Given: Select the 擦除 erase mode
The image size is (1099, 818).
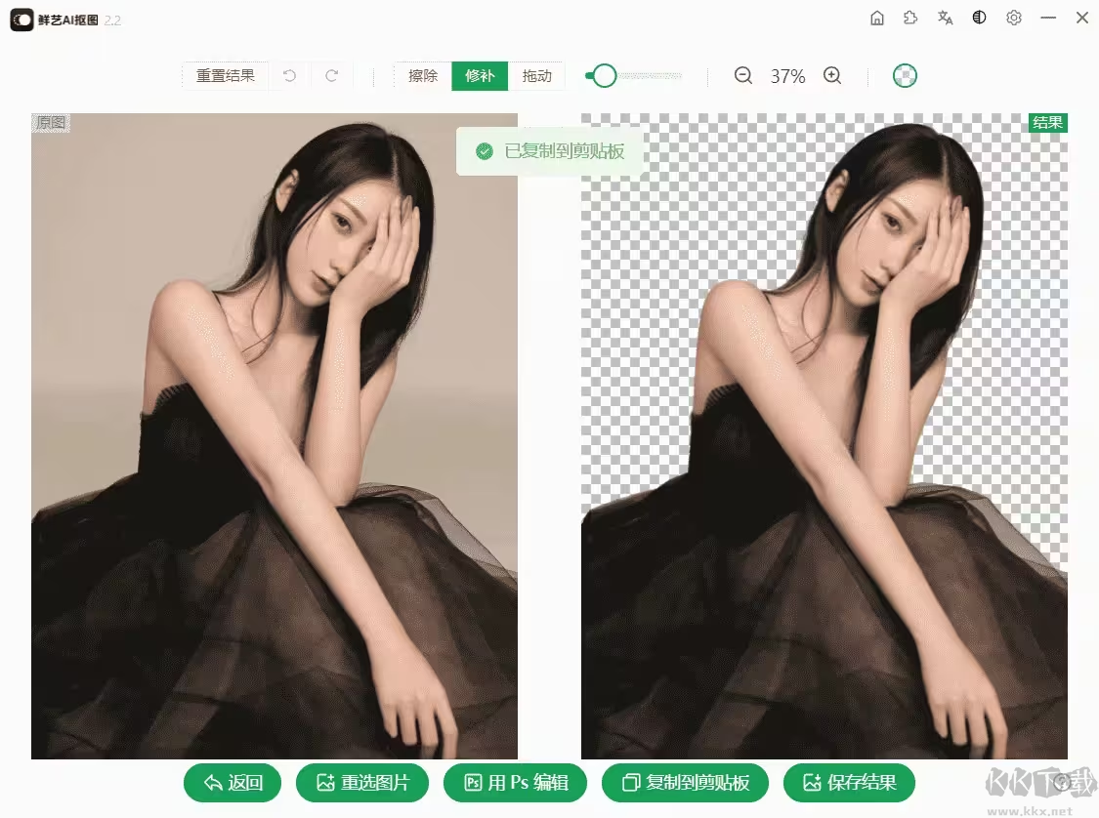Looking at the screenshot, I should point(423,75).
